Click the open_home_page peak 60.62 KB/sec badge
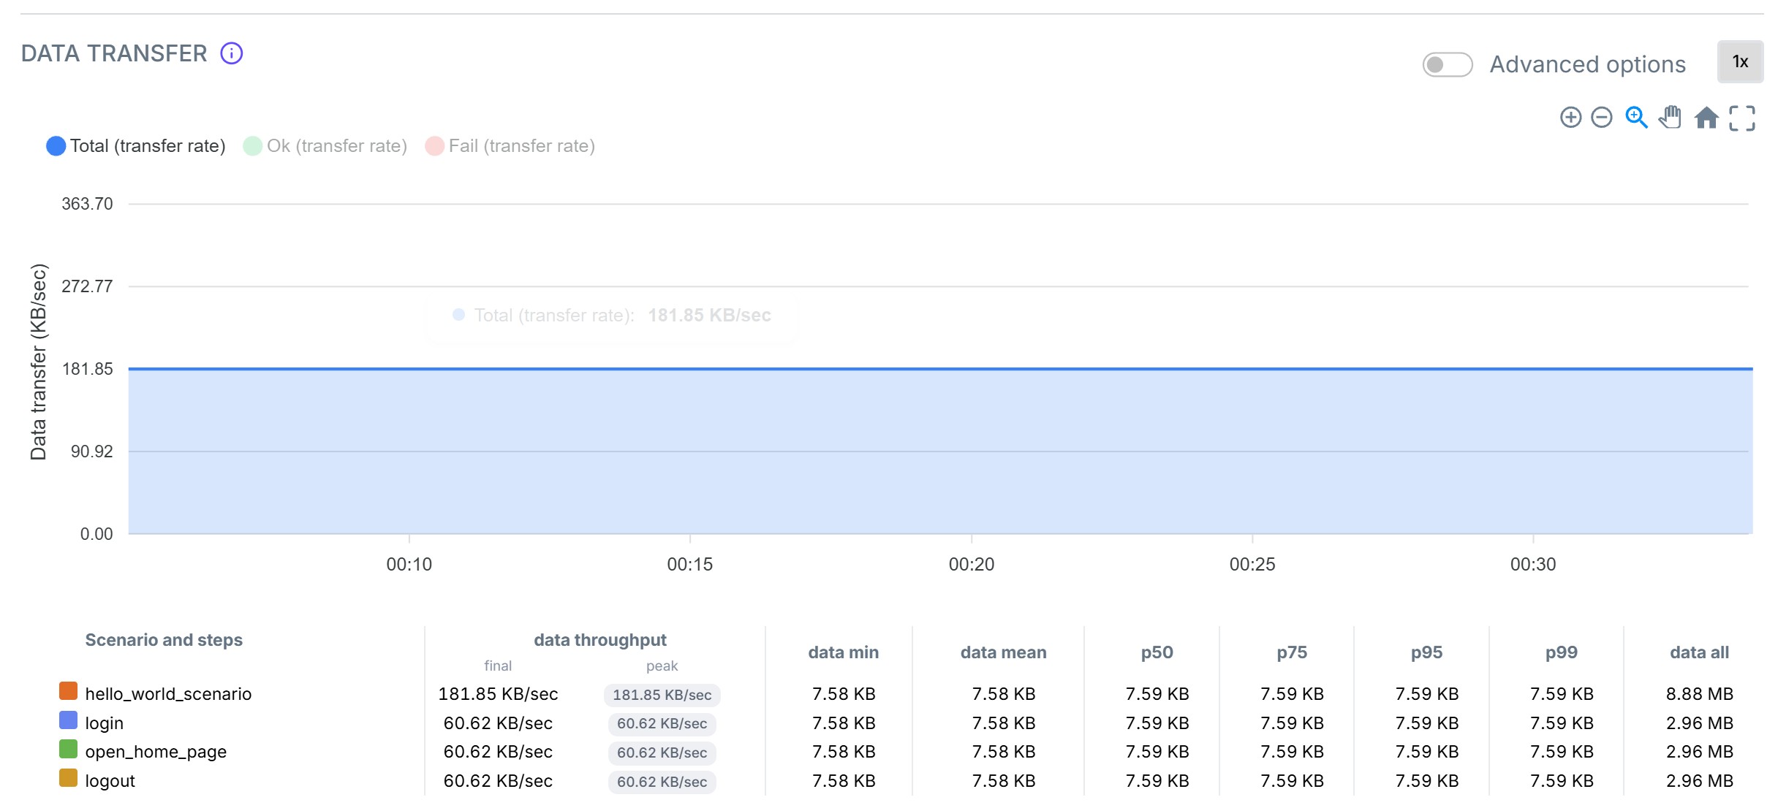 (x=662, y=752)
